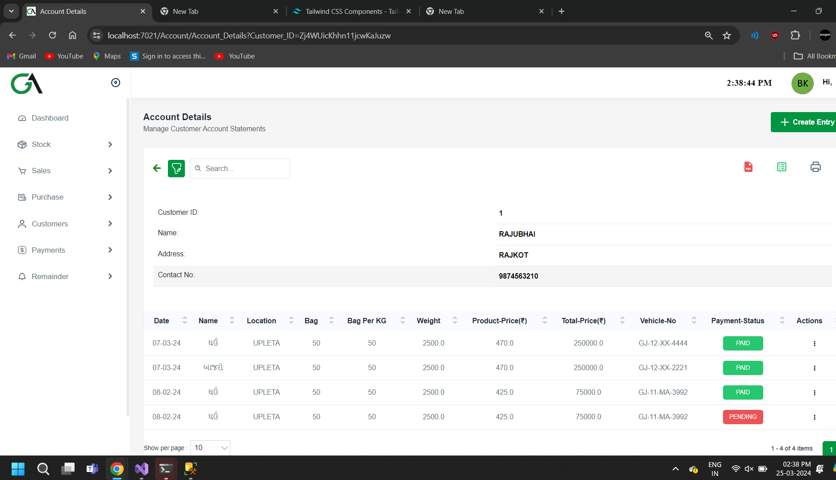This screenshot has width=836, height=480.
Task: Open Visual Studio from taskbar
Action: (142, 469)
